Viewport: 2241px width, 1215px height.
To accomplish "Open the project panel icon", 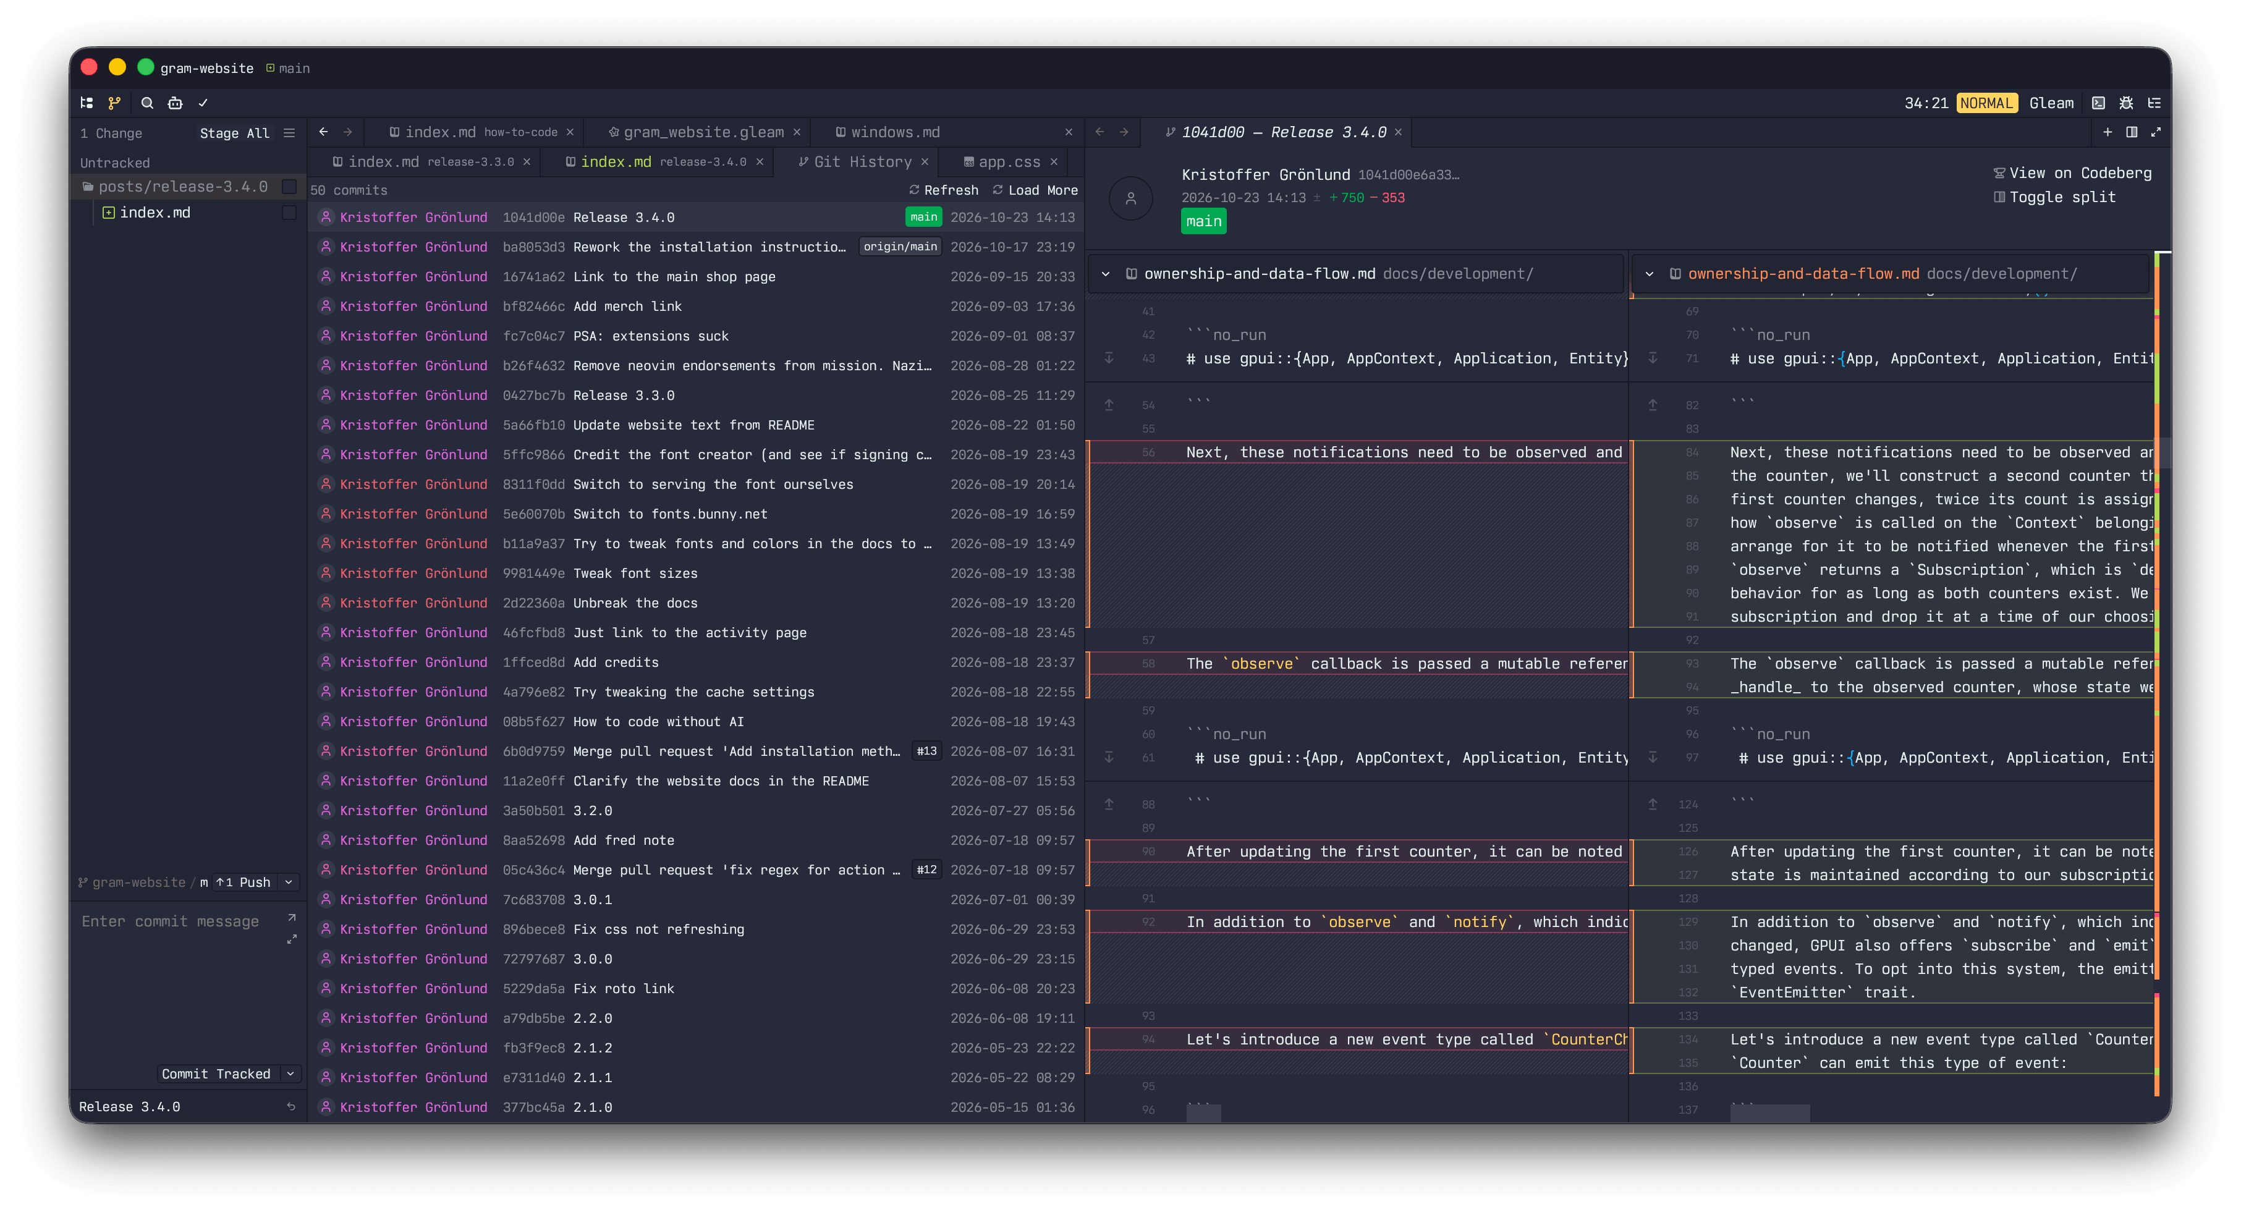I will [86, 103].
